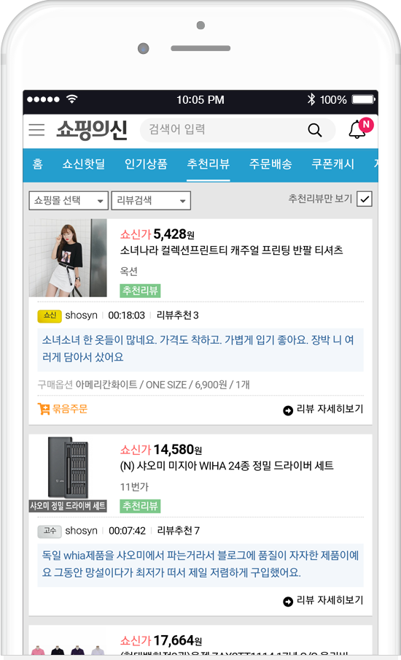Focus the 검색어 입력 search field
Screen dimensions: 401x660
[x=238, y=130]
